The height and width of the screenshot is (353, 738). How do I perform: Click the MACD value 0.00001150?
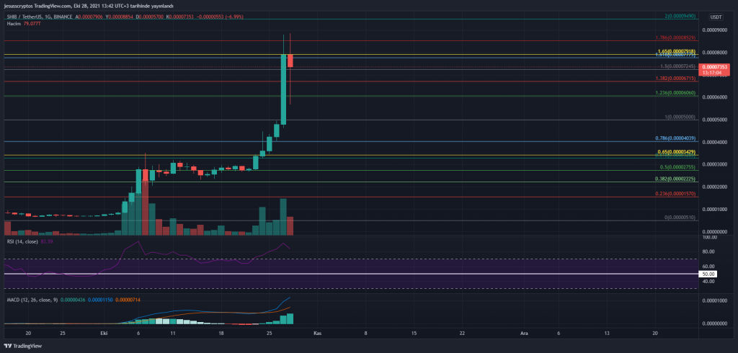click(101, 300)
